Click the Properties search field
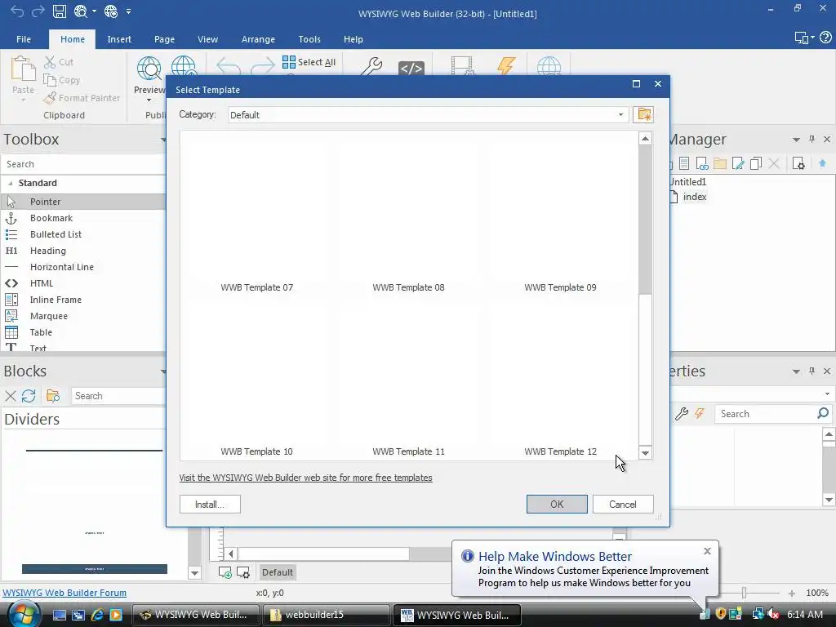 pyautogui.click(x=772, y=414)
